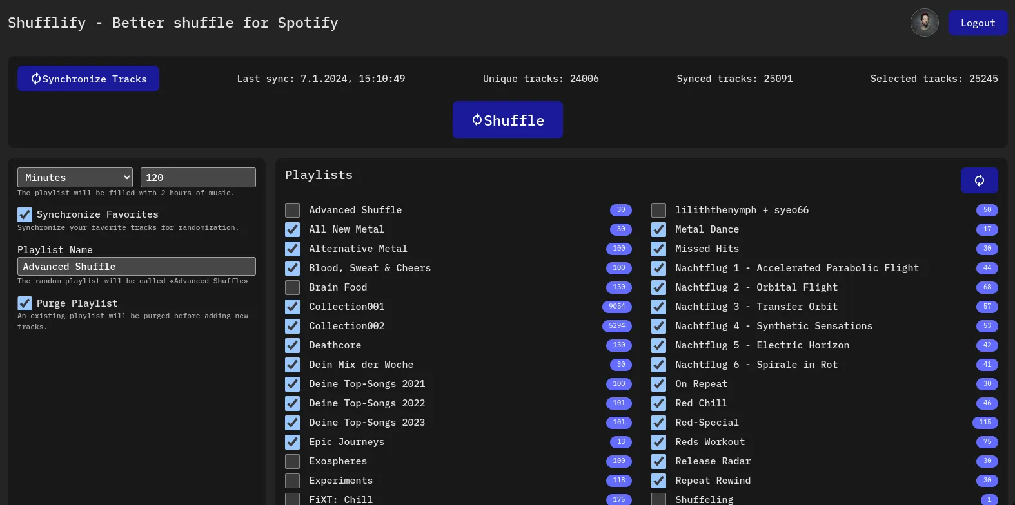The width and height of the screenshot is (1015, 505).
Task: Uncheck the Collection001 playlist
Action: pyautogui.click(x=292, y=307)
